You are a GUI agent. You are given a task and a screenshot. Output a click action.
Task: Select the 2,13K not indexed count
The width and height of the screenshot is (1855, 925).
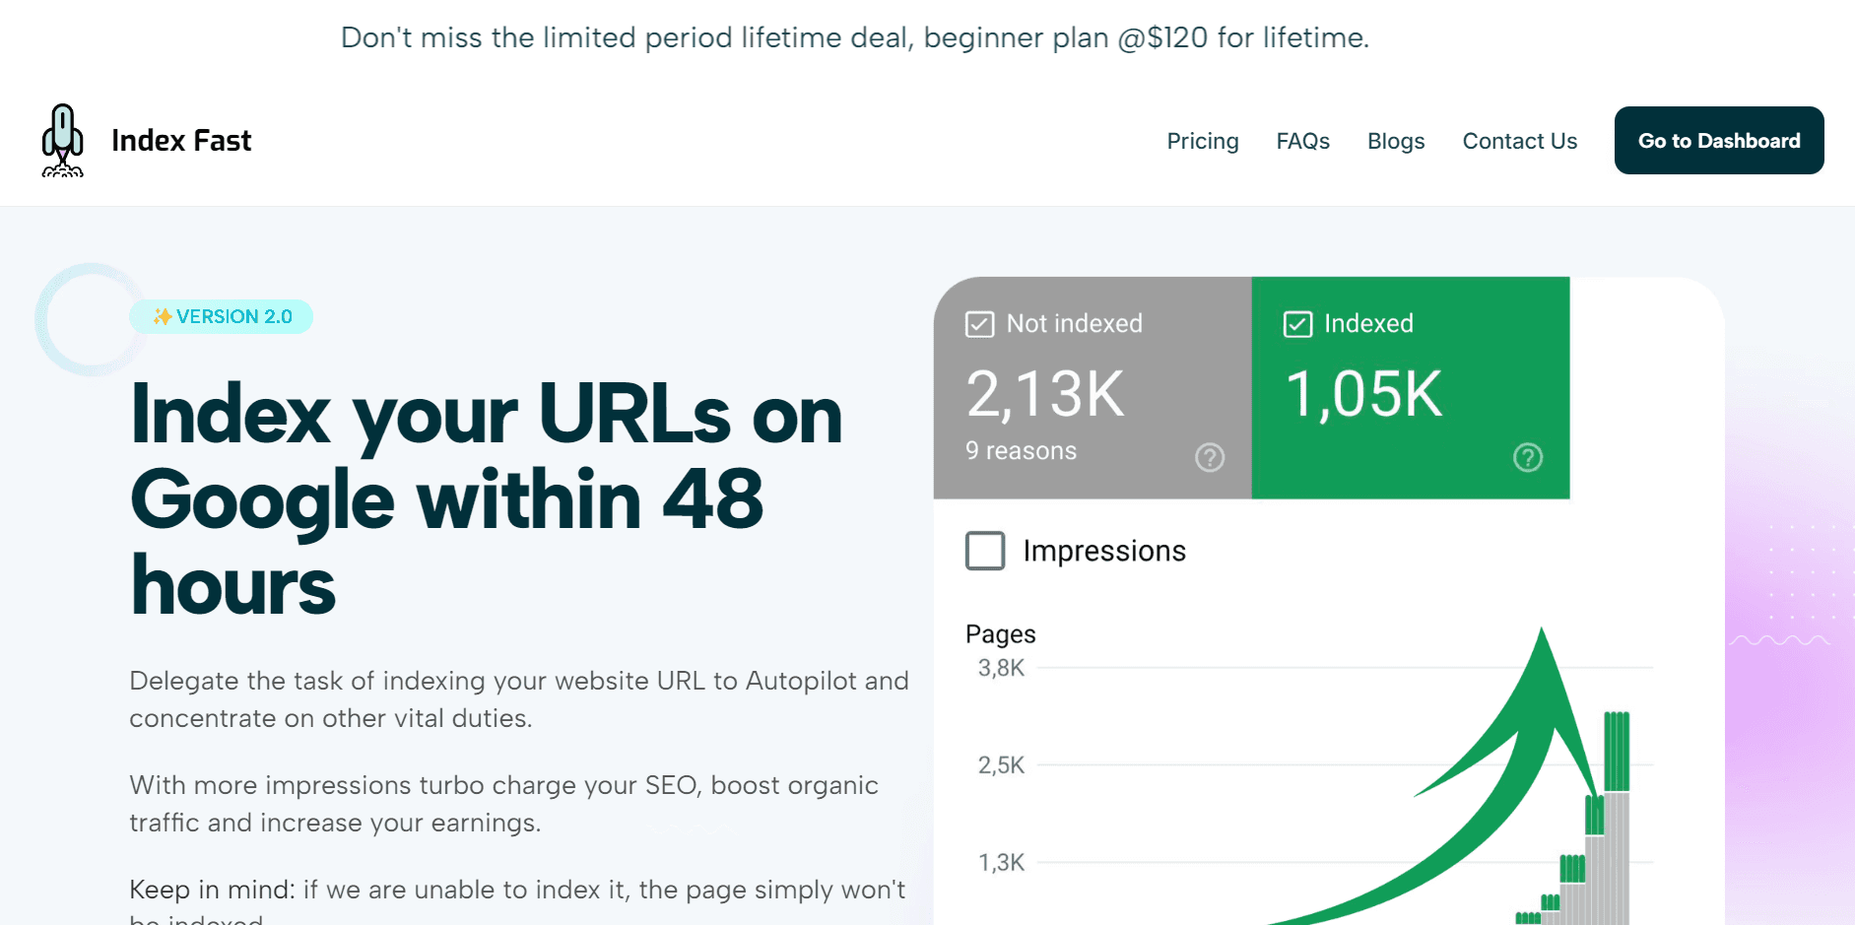[1044, 393]
